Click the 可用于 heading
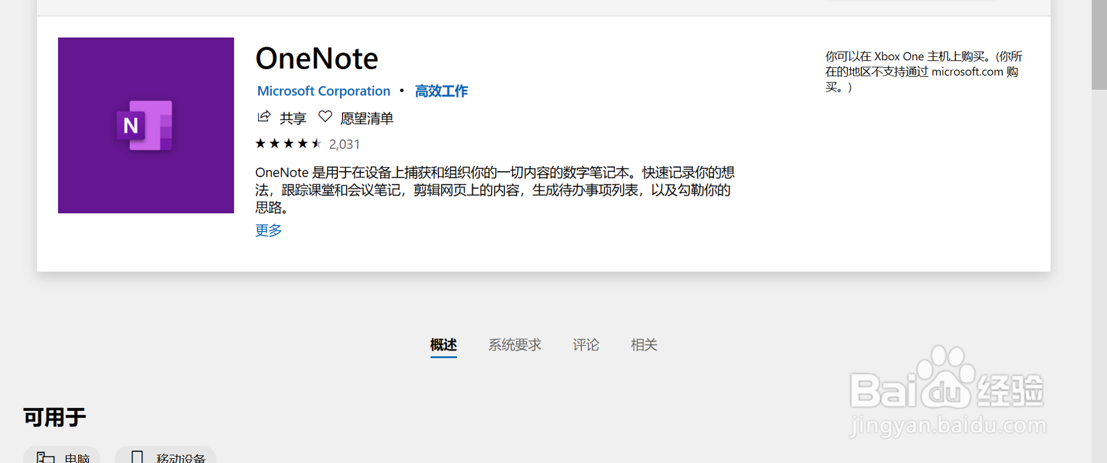The height and width of the screenshot is (463, 1107). [x=54, y=418]
